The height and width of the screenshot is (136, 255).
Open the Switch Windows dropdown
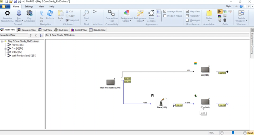pos(241,16)
